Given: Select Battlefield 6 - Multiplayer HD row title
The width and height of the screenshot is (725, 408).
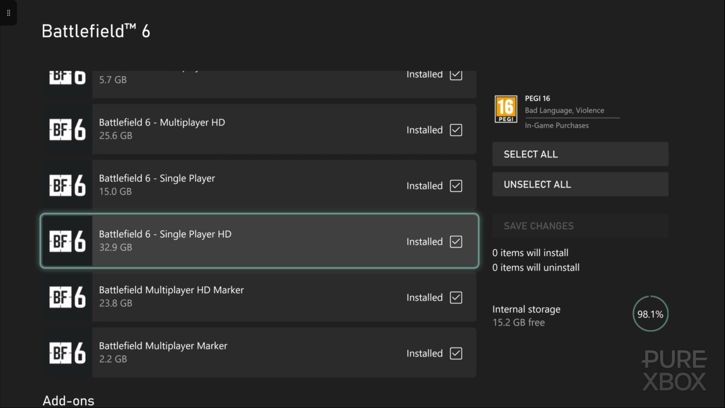Looking at the screenshot, I should tap(162, 122).
